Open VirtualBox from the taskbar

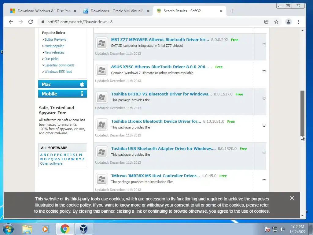[x=84, y=229]
